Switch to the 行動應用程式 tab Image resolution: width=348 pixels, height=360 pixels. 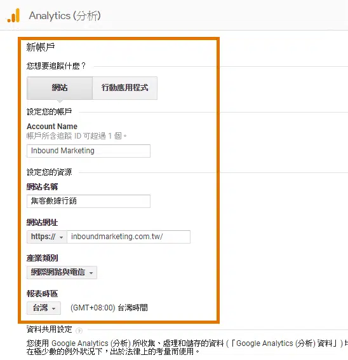(x=125, y=88)
